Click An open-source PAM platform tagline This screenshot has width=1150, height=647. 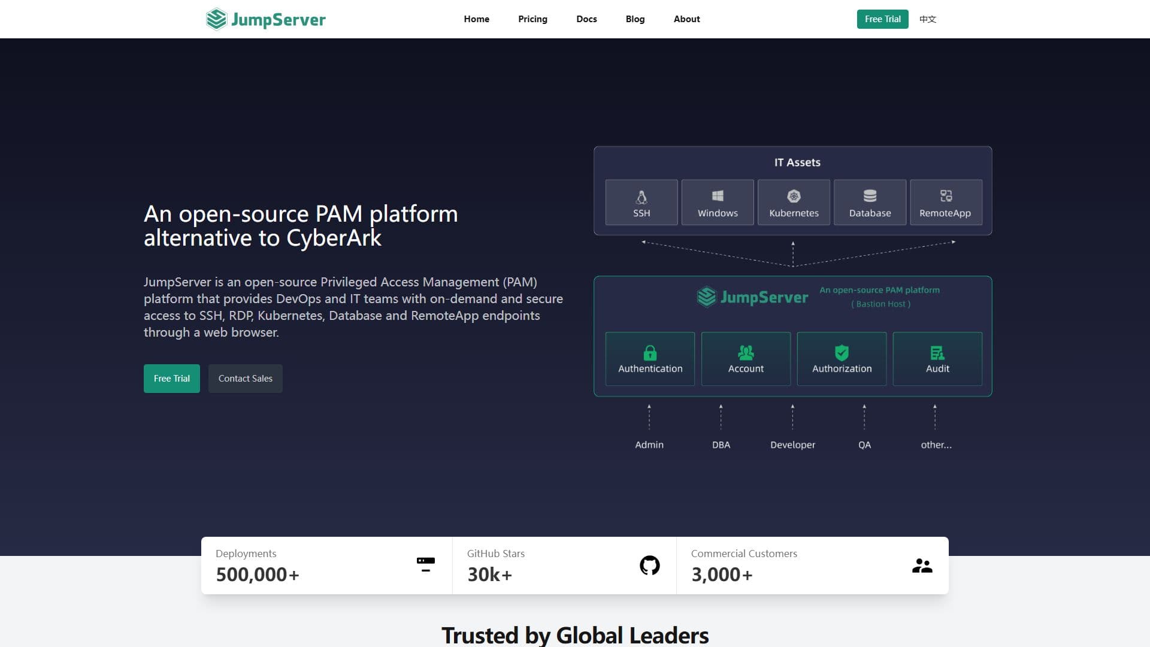click(x=879, y=290)
